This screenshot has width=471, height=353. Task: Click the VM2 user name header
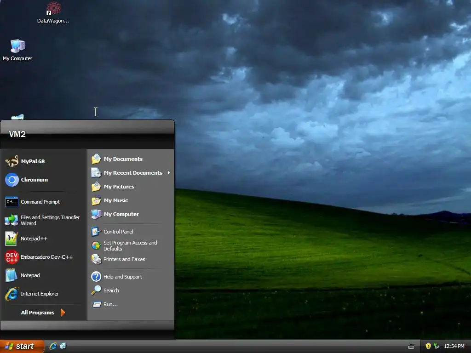(x=17, y=134)
